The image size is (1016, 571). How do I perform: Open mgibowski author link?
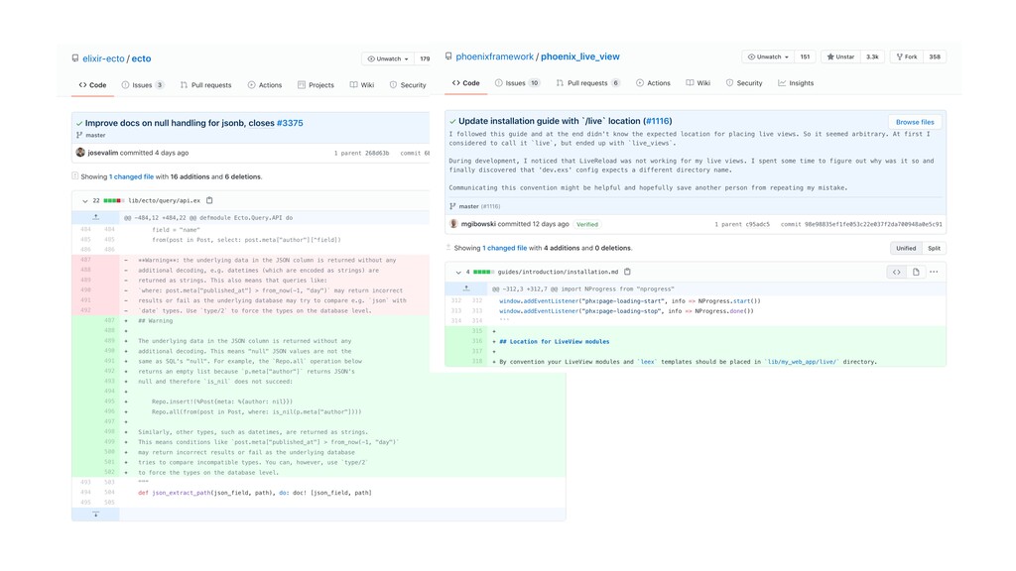pos(478,224)
